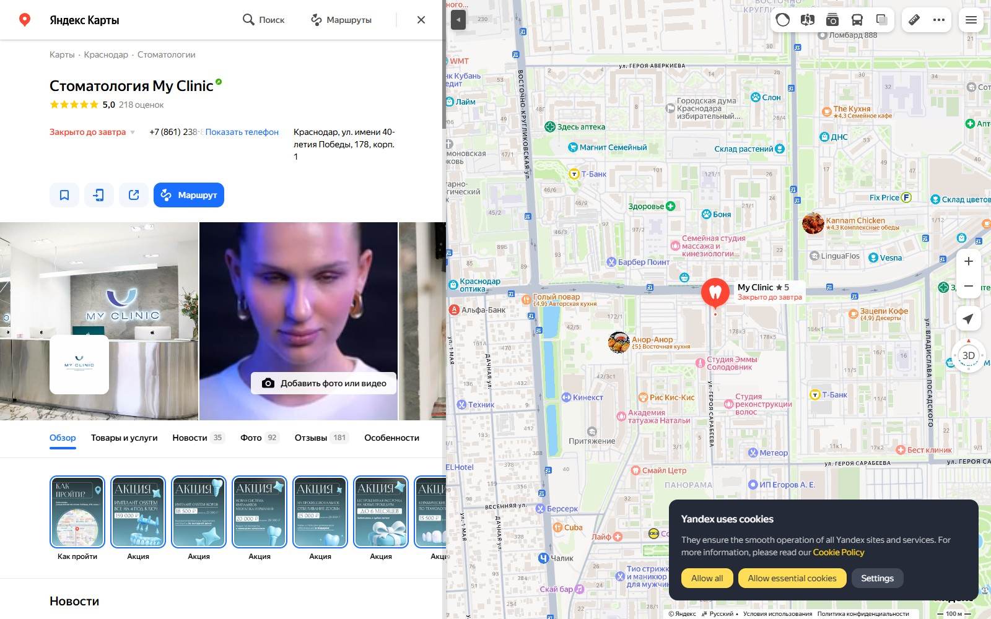Toggle the 3D map tilt control

(969, 355)
